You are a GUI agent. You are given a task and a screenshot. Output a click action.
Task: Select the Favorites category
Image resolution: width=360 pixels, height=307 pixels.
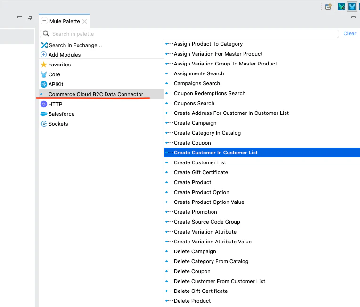click(59, 65)
